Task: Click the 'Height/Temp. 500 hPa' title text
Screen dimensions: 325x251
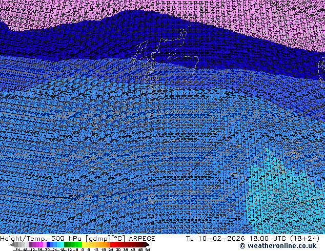Action: click(x=41, y=239)
